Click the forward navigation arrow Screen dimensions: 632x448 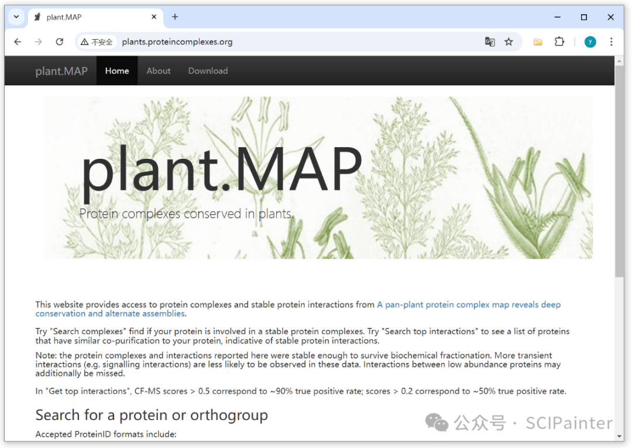tap(39, 41)
